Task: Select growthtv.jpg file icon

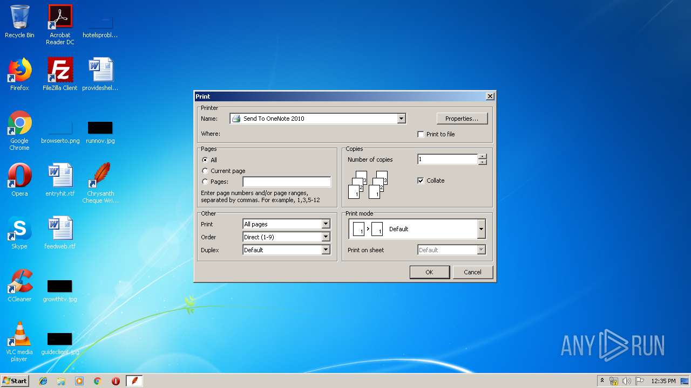Action: point(60,291)
